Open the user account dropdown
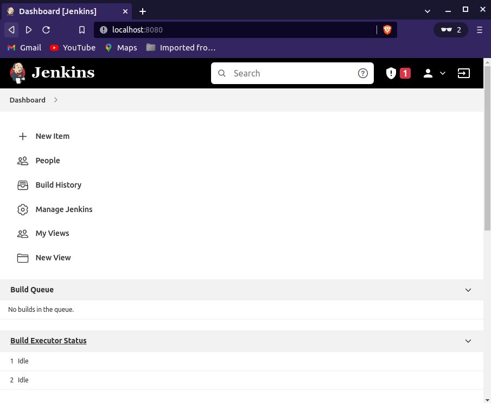Screen dimensions: 491x403 coord(434,73)
